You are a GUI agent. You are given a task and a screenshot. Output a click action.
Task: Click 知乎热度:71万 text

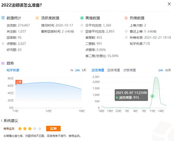[x=140, y=44]
